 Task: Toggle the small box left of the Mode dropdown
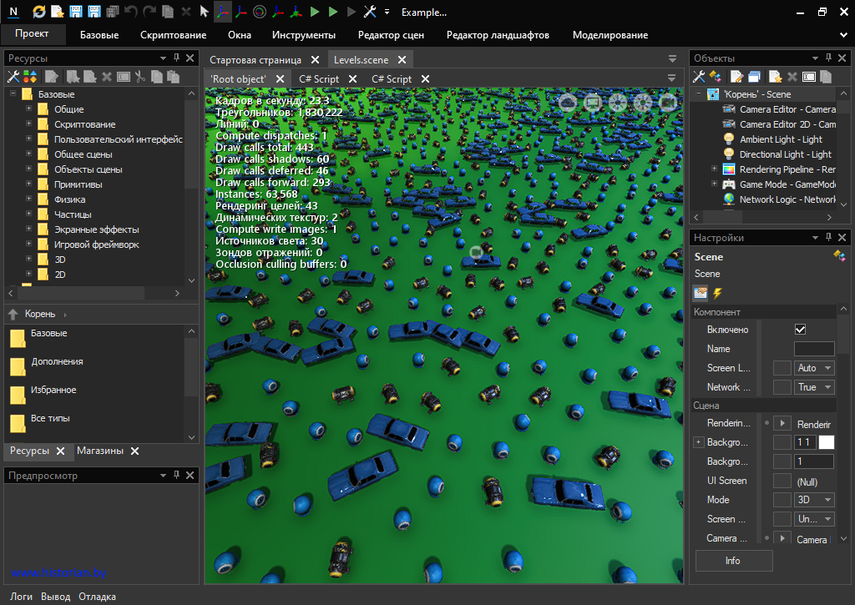[x=782, y=500]
